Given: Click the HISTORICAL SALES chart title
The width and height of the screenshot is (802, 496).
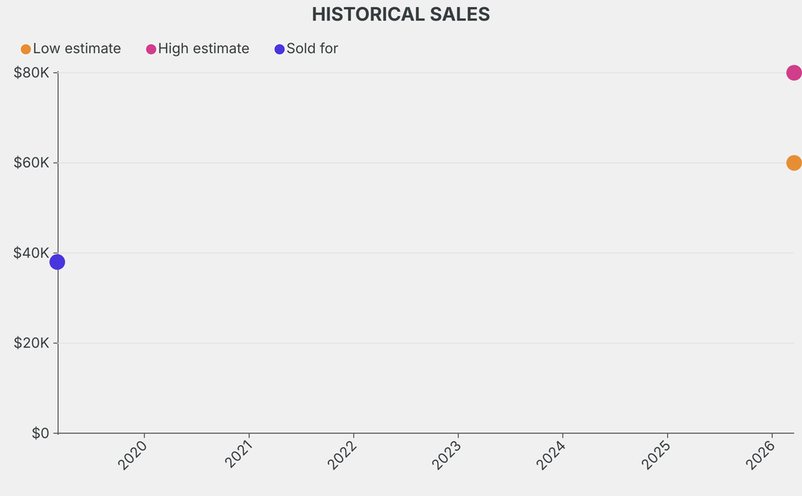Looking at the screenshot, I should [x=401, y=14].
